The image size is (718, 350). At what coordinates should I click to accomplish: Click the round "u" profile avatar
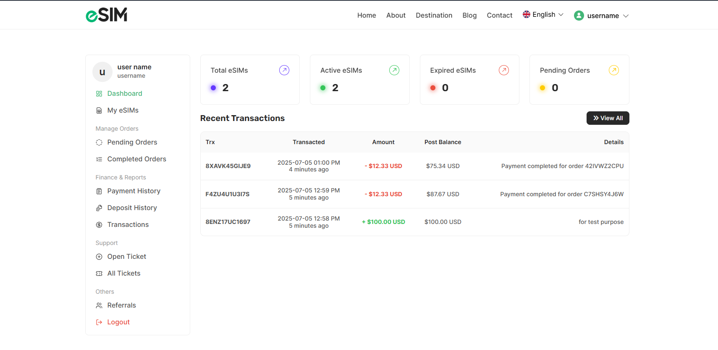point(102,72)
